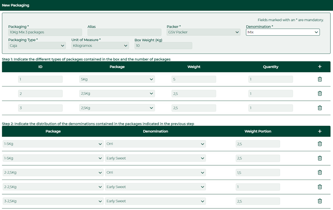Open Package dropdown in row ID 2
333x210 pixels.
[117, 94]
